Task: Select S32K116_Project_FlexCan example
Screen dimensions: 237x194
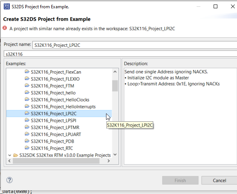Action: tap(56, 72)
